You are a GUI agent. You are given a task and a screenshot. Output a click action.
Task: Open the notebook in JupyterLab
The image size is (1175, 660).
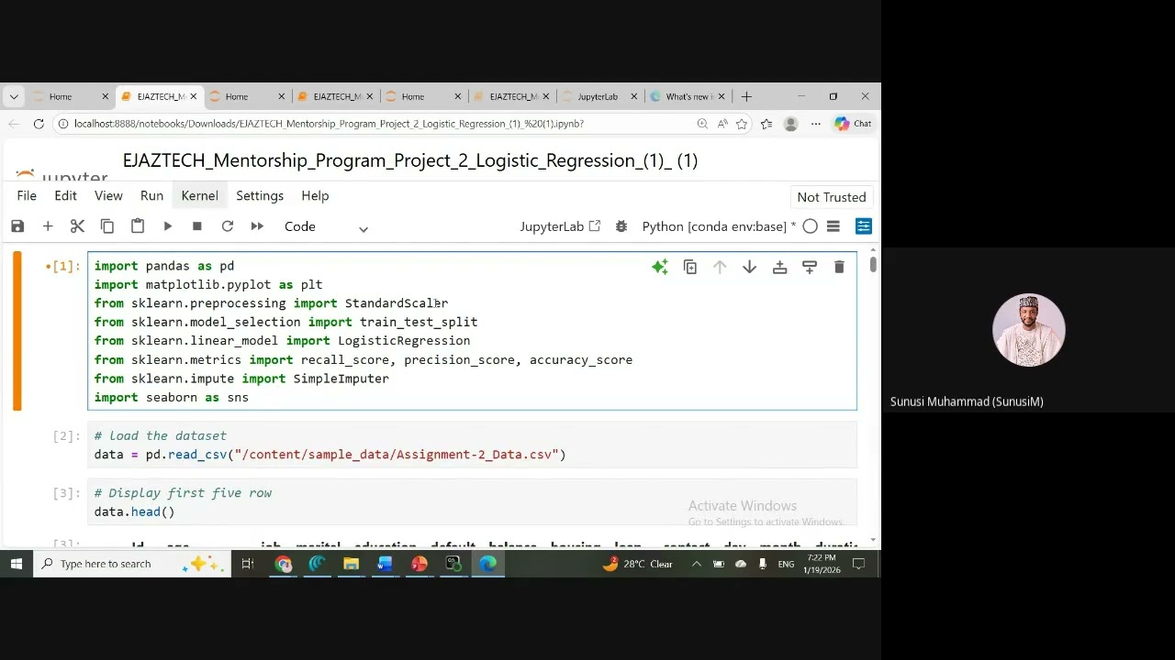pyautogui.click(x=560, y=226)
